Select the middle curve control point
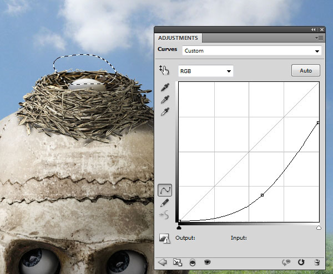Image resolution: width=333 pixels, height=274 pixels. coord(263,195)
